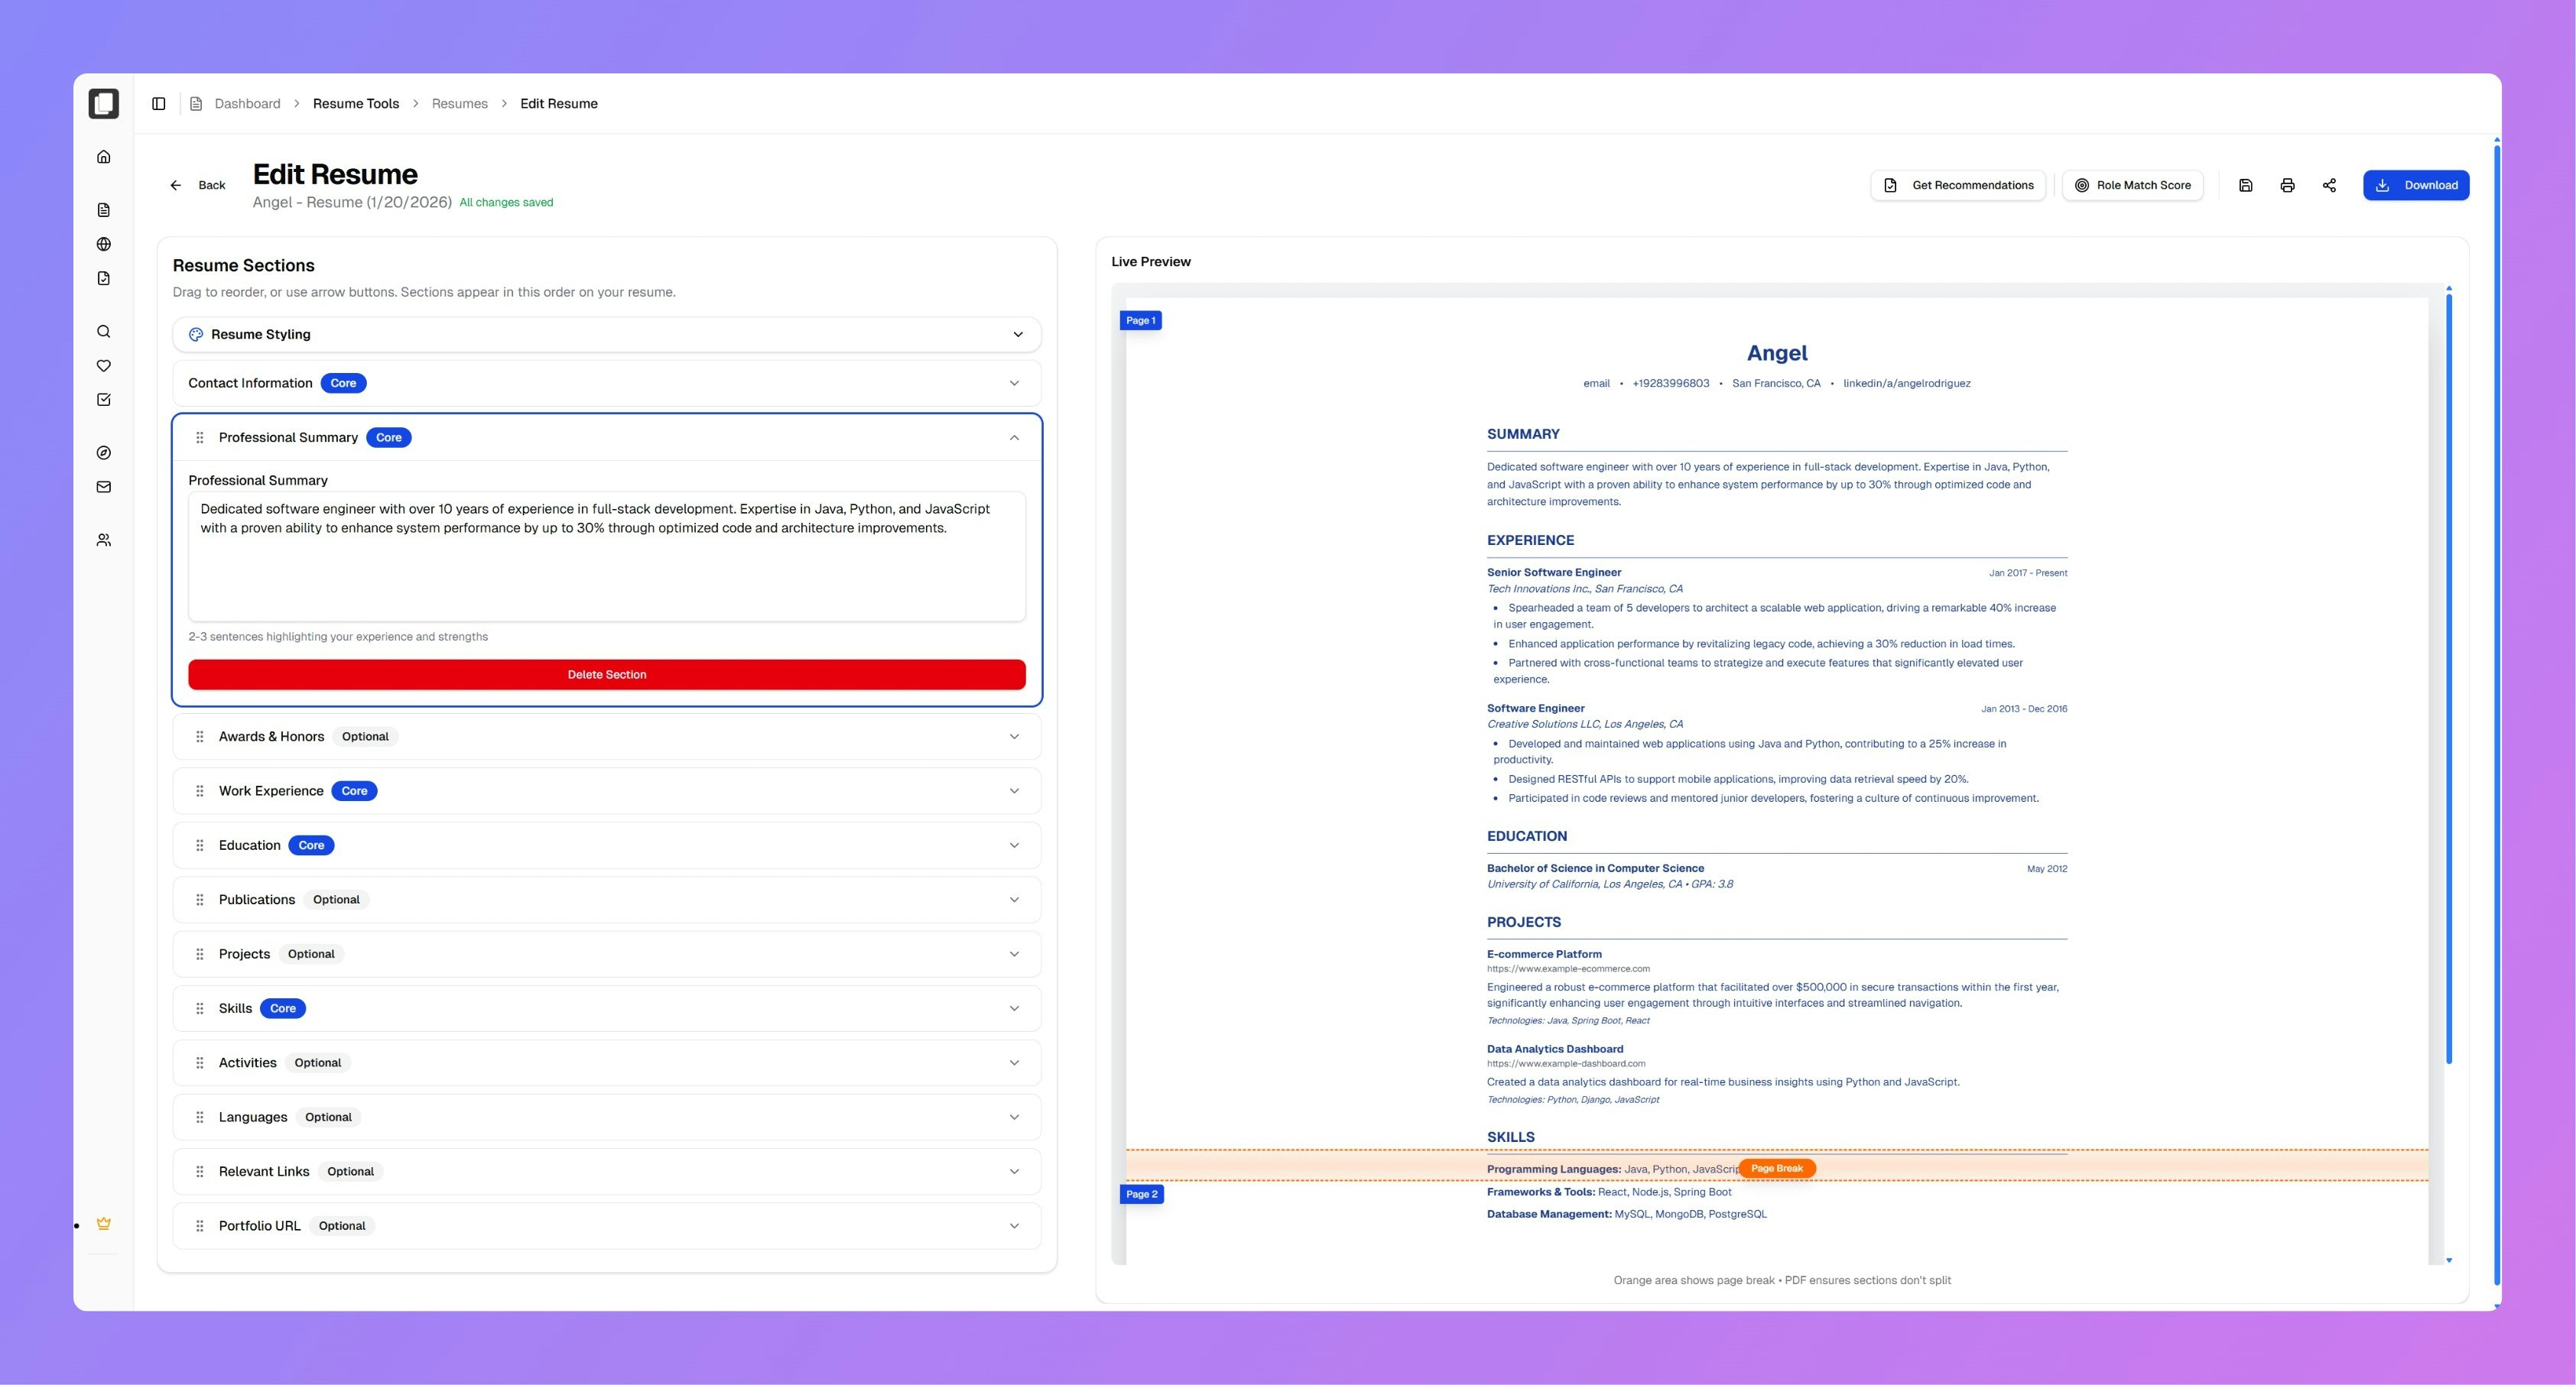
Task: Select the Heart icon in the sidebar
Action: [103, 365]
